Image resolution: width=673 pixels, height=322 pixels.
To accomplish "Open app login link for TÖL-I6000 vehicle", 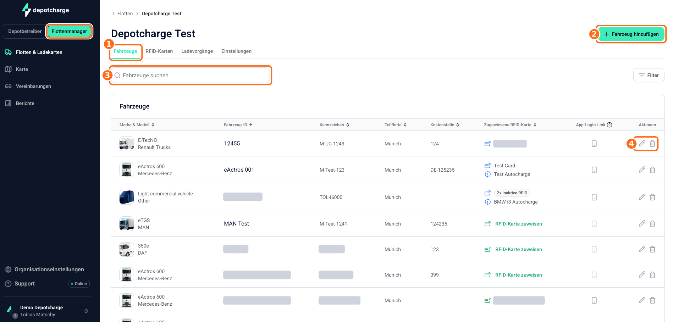I will (x=594, y=197).
